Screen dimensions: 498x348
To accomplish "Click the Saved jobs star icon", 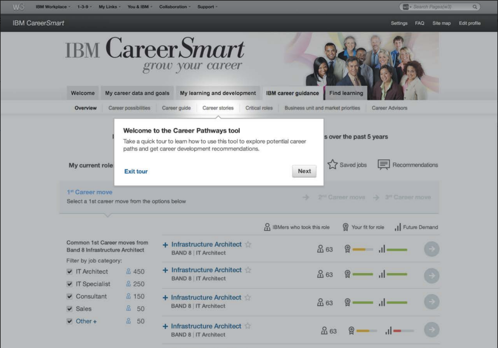I will tap(332, 165).
